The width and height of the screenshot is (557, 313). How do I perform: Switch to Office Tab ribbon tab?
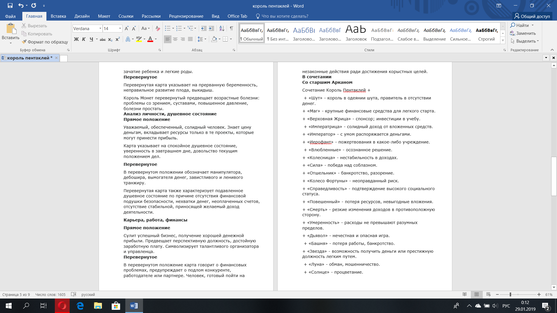click(x=237, y=16)
